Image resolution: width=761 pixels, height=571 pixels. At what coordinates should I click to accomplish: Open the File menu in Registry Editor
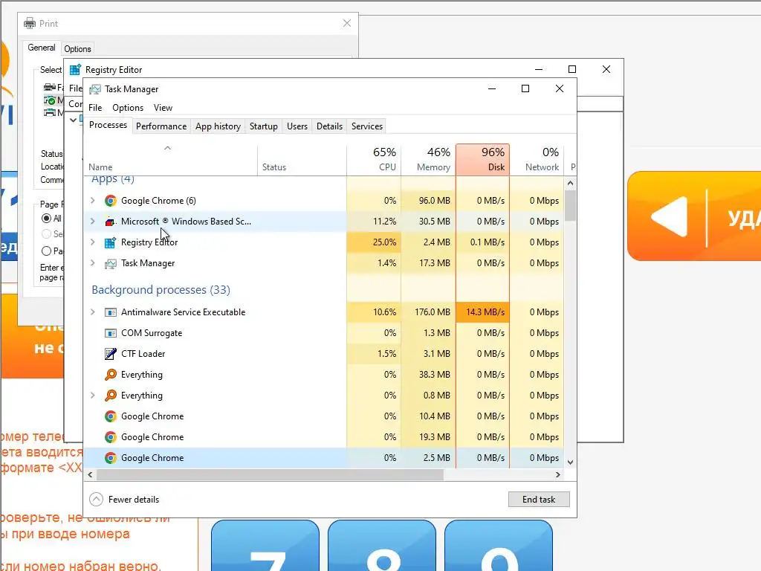(x=75, y=88)
